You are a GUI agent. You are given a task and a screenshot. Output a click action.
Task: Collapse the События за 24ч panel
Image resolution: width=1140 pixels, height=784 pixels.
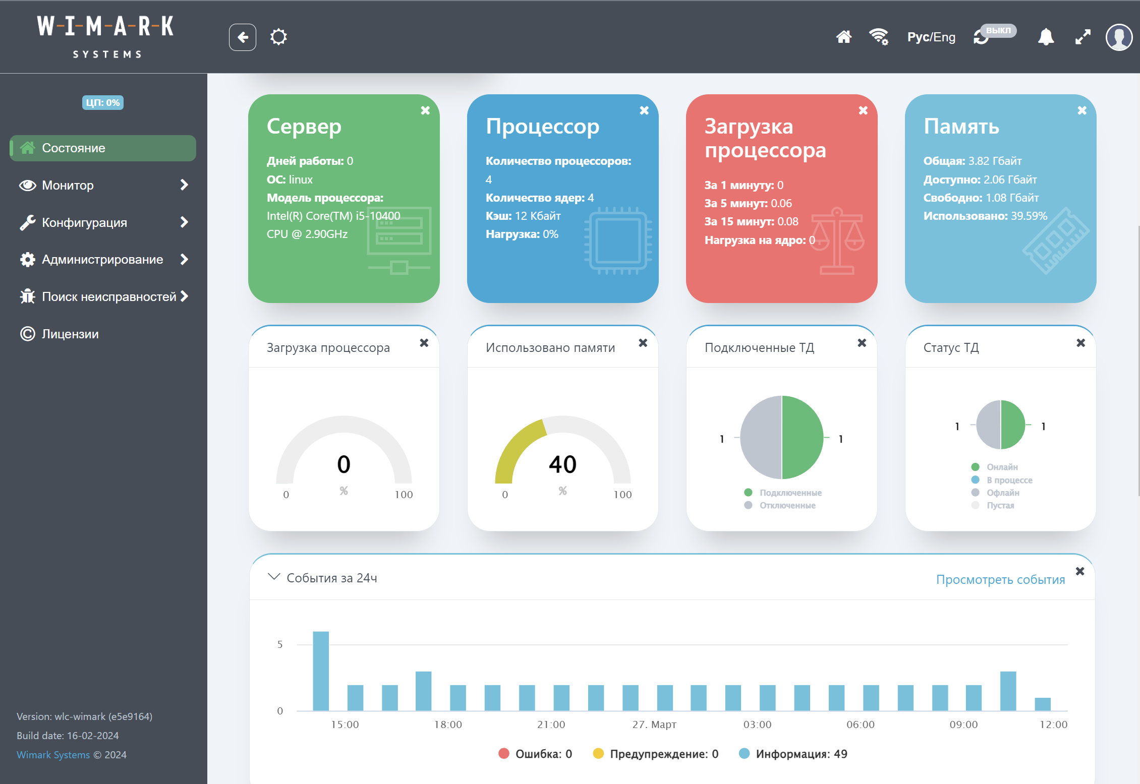[x=274, y=577]
